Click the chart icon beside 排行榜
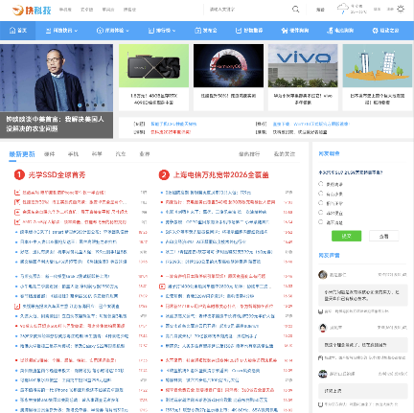 (x=151, y=31)
